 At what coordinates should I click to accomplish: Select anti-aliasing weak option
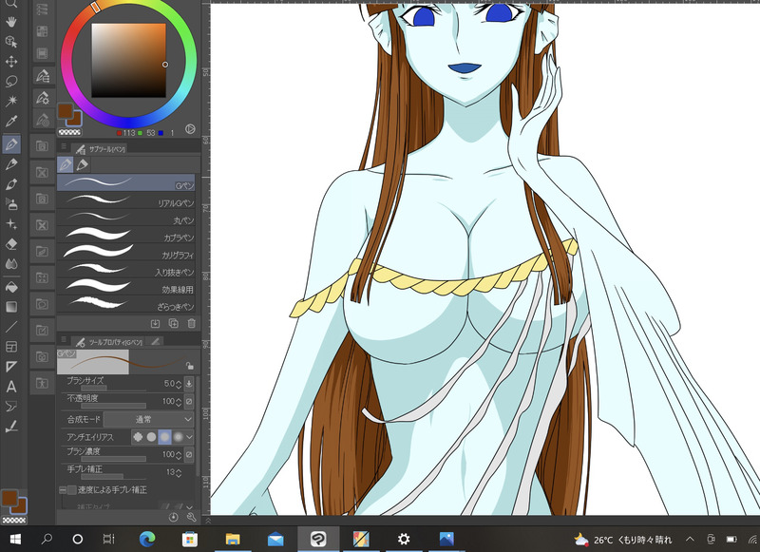coord(152,437)
